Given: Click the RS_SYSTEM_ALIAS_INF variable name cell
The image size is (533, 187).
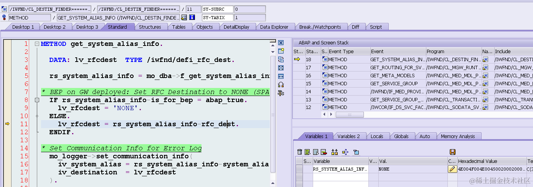Looking at the screenshot, I should pyautogui.click(x=340, y=169).
